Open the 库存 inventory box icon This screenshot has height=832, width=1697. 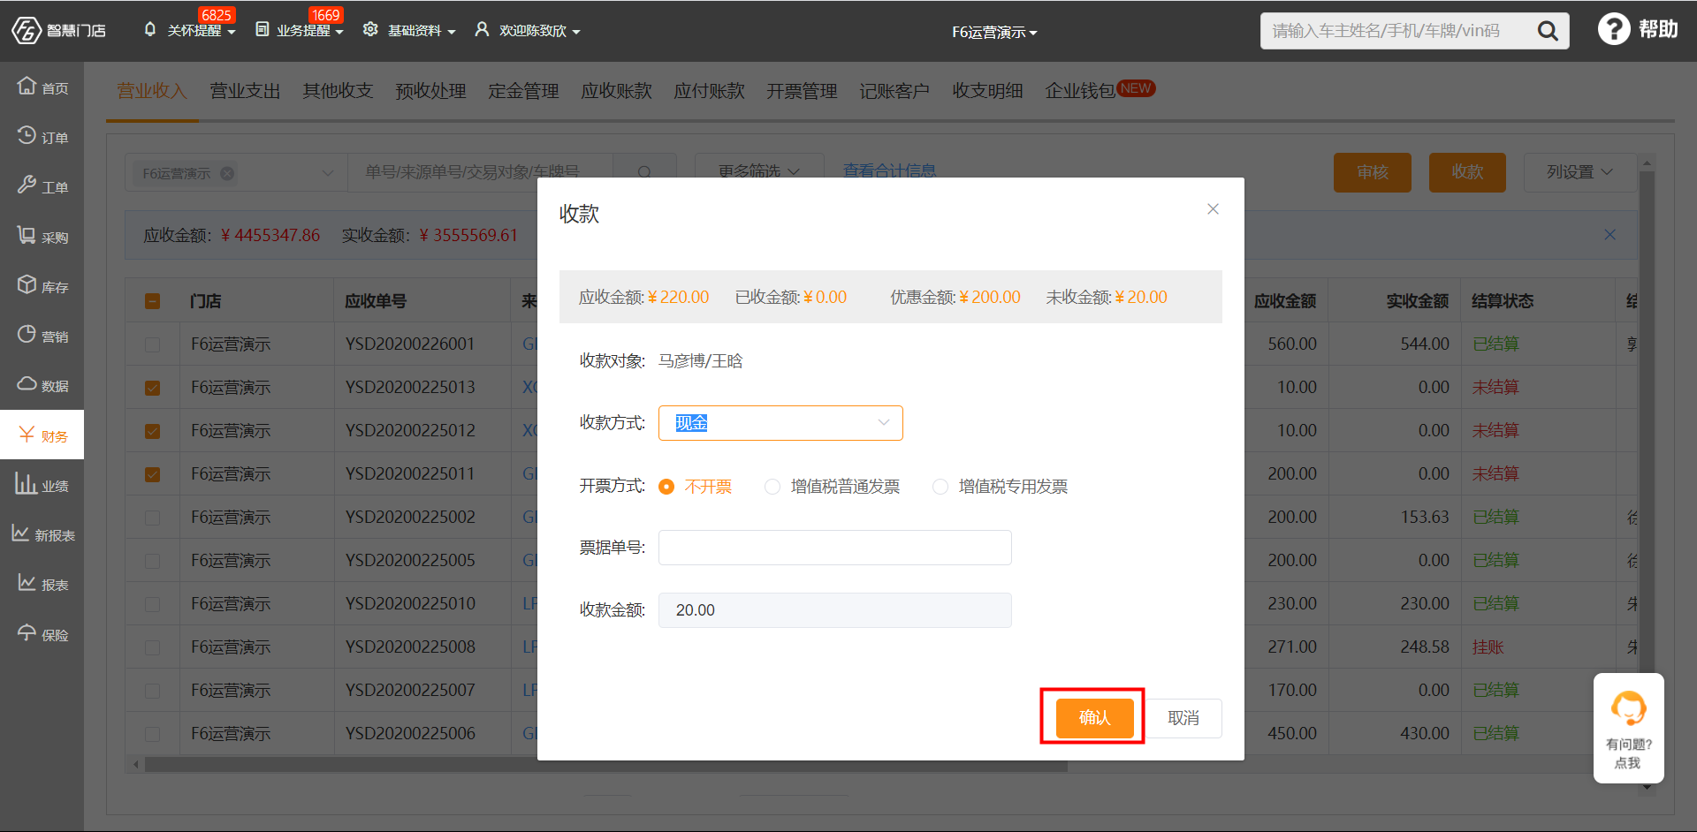pos(27,284)
